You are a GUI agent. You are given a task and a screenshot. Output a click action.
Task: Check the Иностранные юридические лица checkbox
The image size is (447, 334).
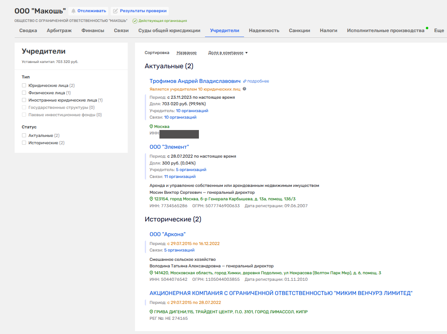coord(24,100)
